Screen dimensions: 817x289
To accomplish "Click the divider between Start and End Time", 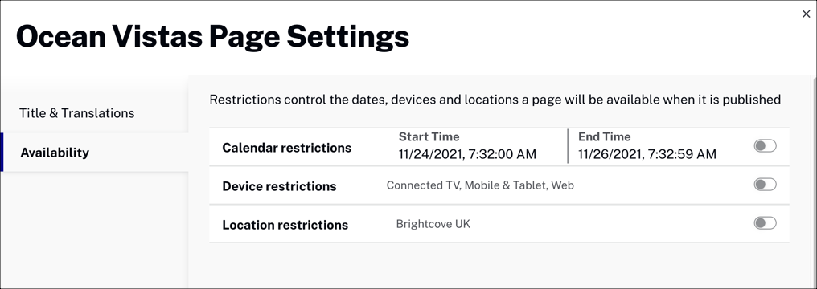I will click(568, 146).
